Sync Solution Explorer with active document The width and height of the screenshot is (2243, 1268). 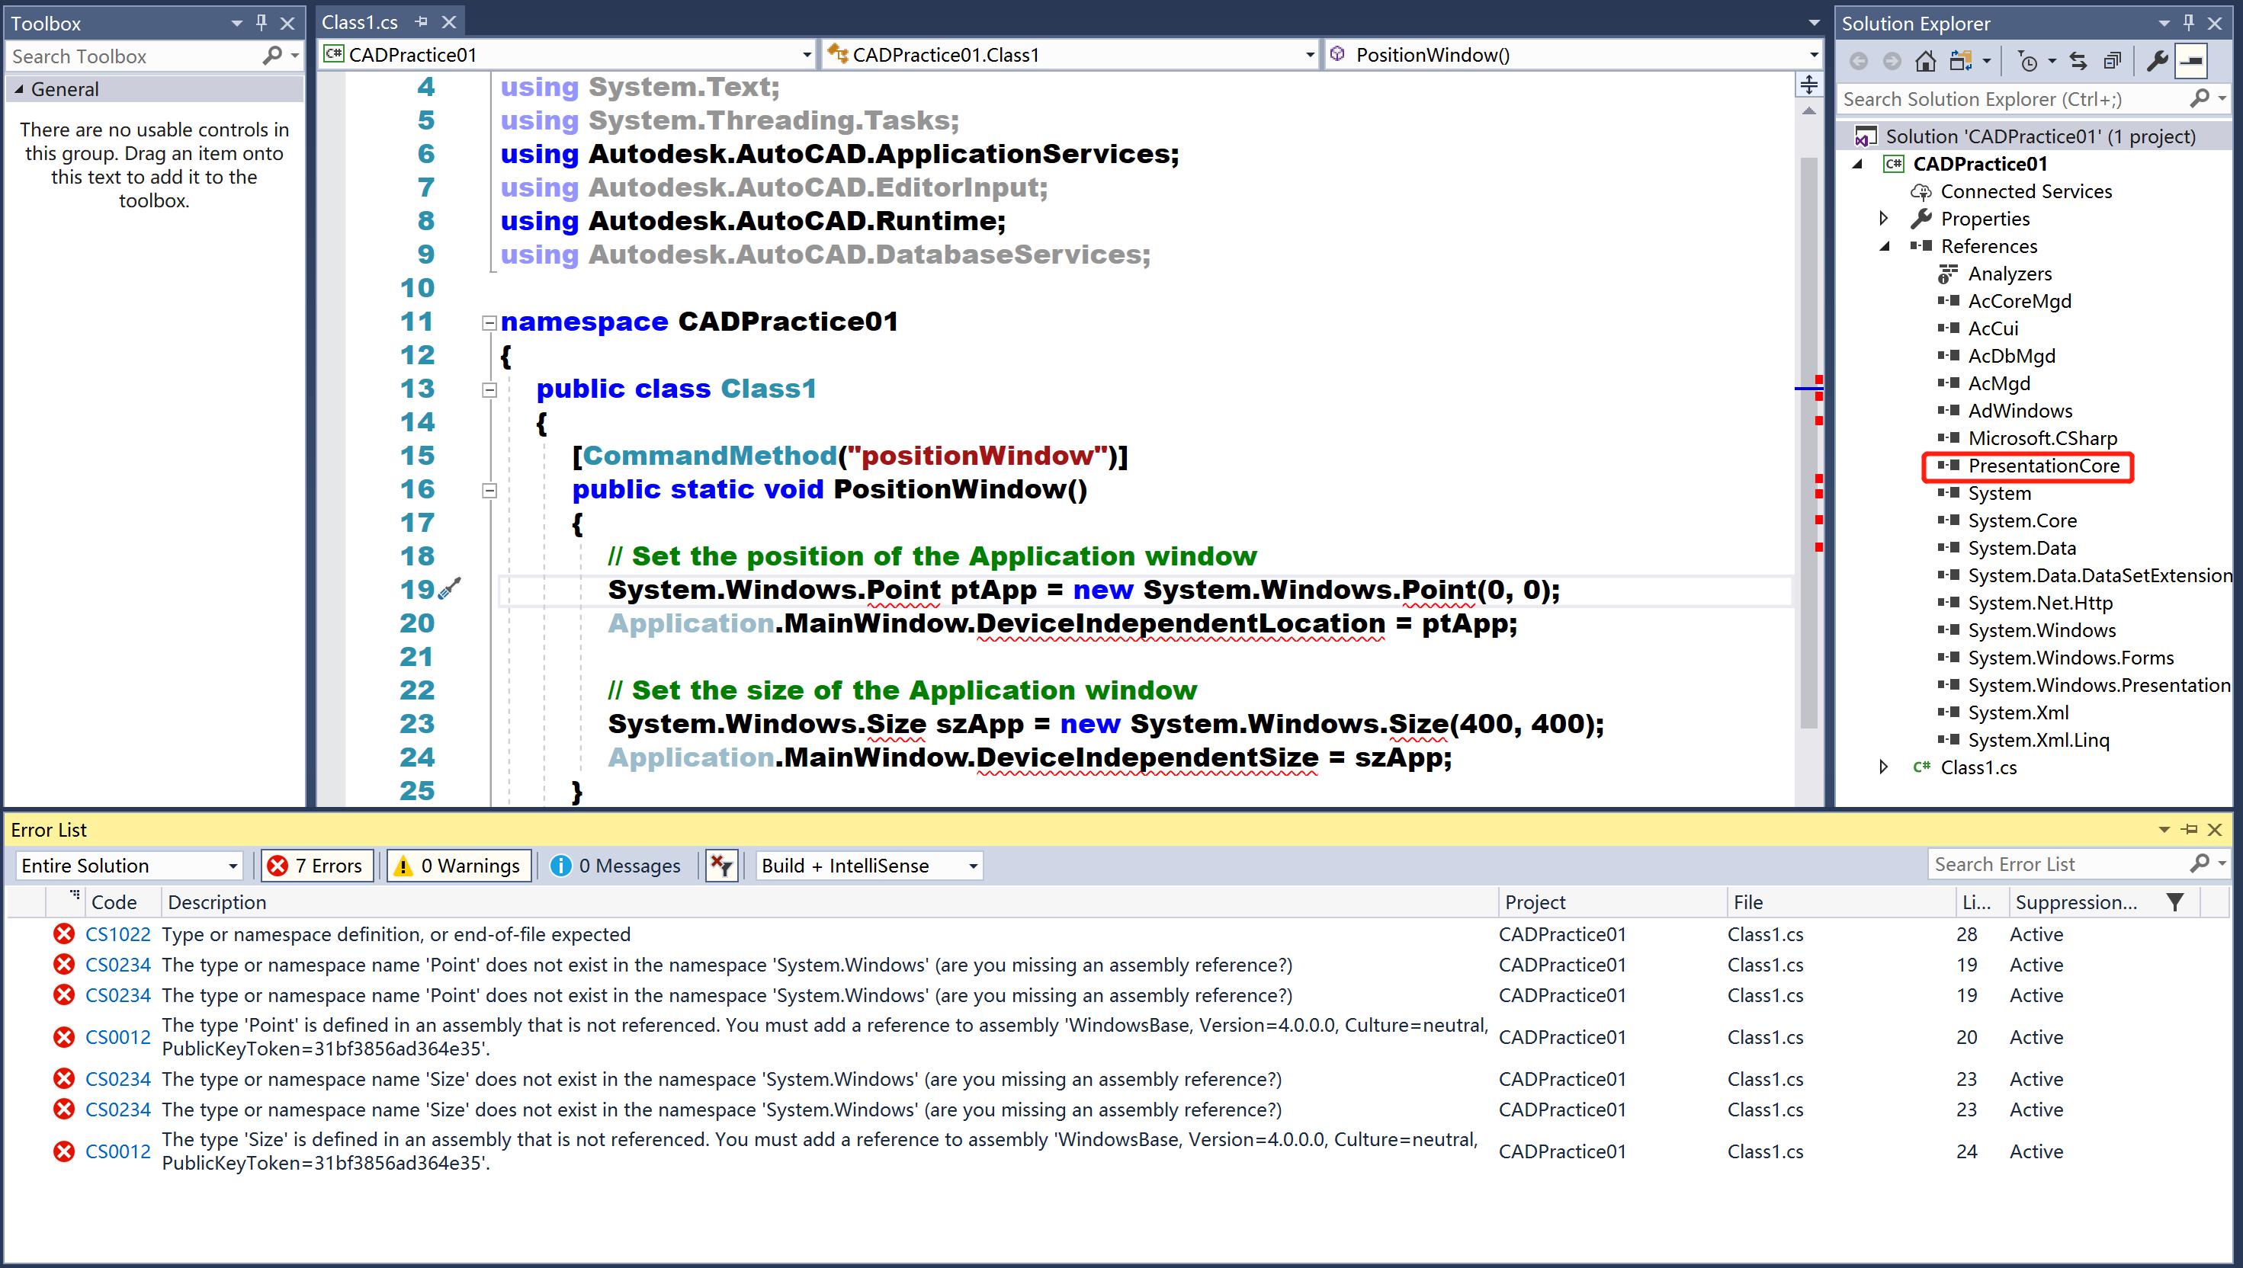click(2078, 60)
